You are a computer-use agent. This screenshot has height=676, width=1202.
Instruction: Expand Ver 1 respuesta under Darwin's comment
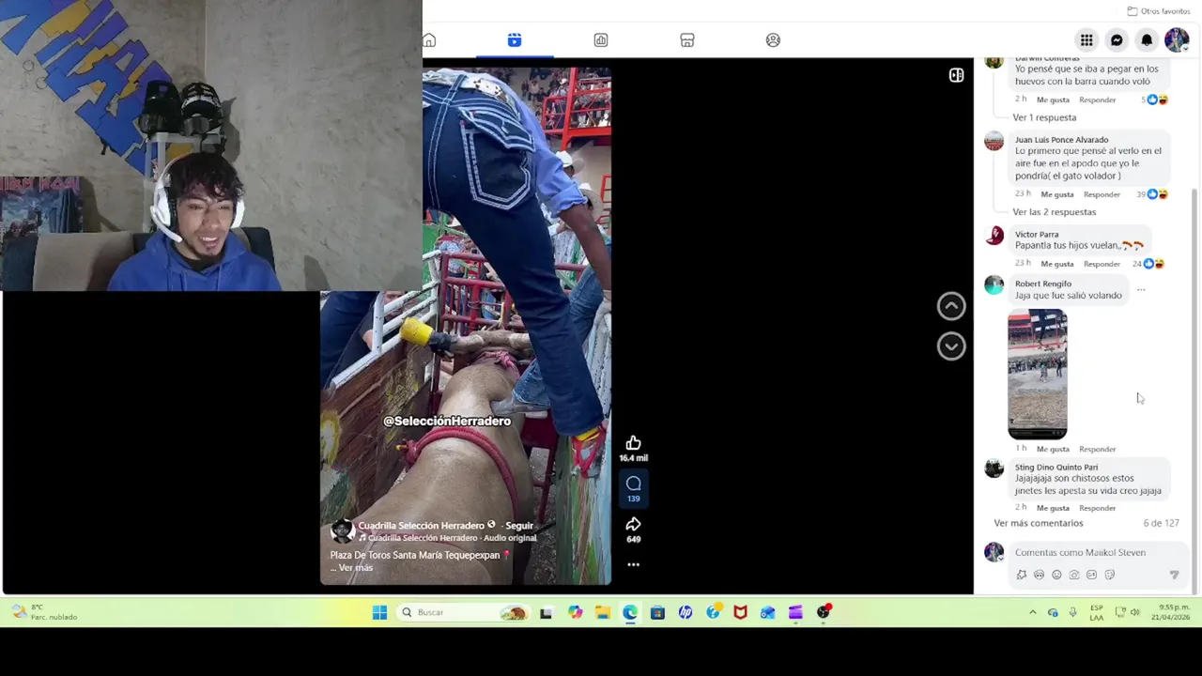(1044, 117)
